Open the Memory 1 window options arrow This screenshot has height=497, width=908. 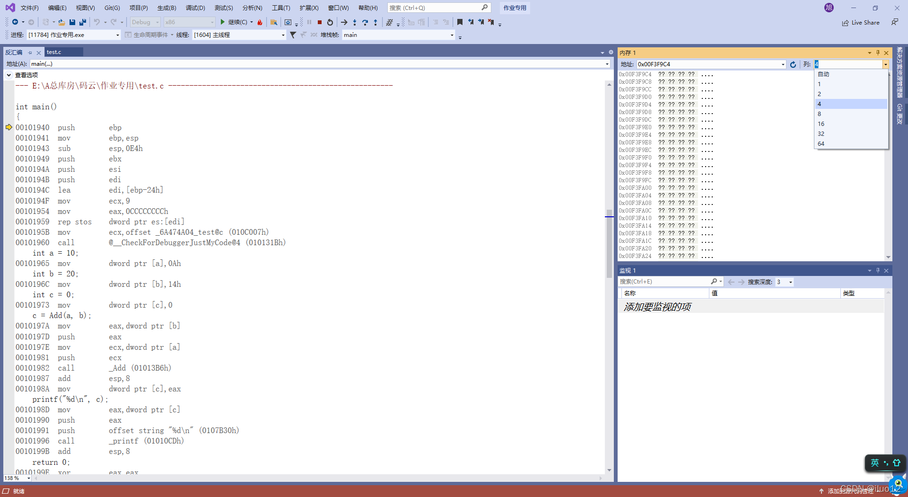coord(869,53)
